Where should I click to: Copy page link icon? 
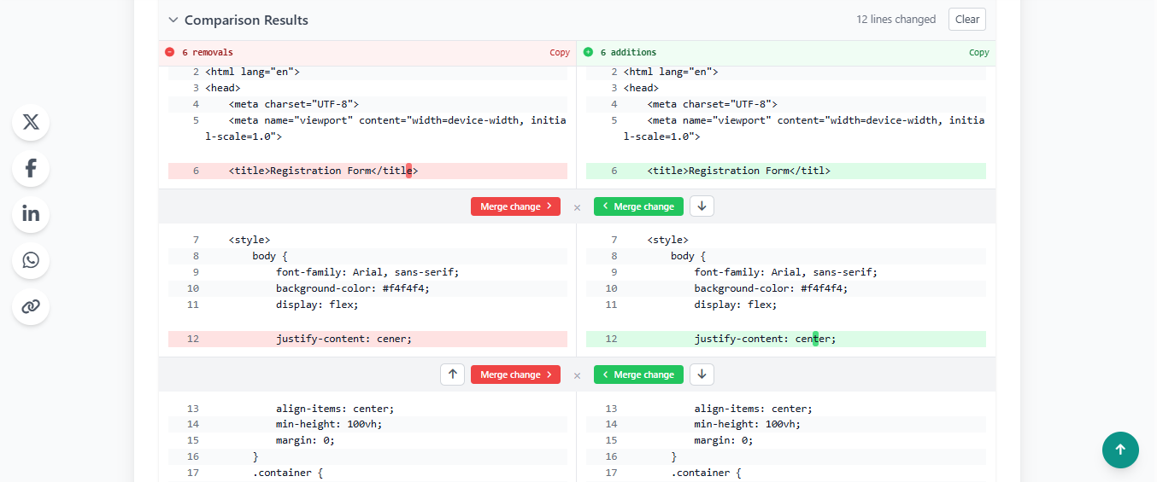point(31,306)
